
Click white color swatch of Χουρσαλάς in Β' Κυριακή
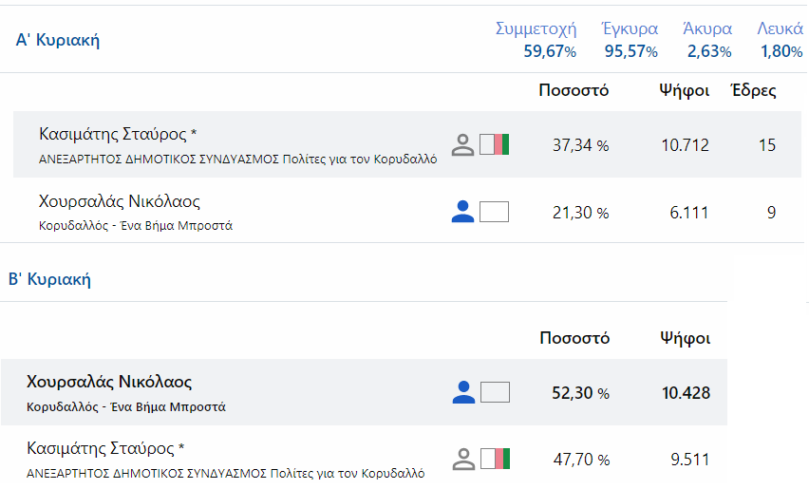click(496, 392)
